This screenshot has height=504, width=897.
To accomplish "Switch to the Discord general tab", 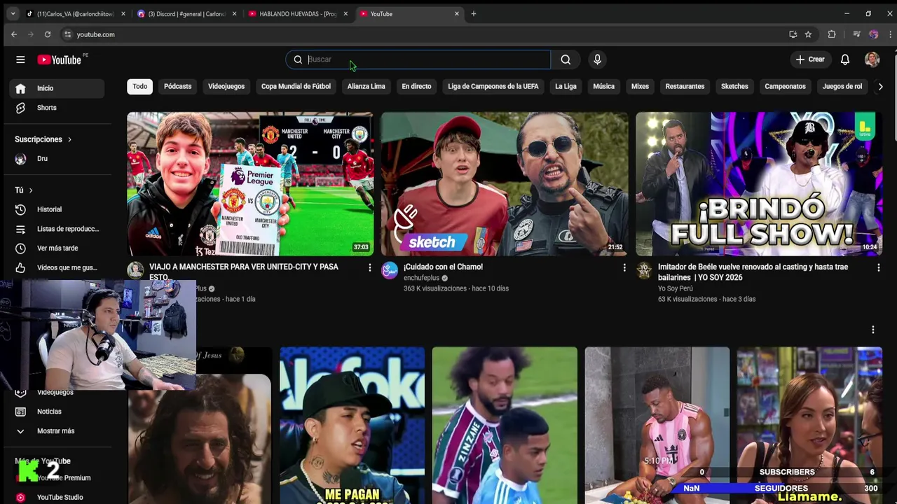I will click(187, 13).
